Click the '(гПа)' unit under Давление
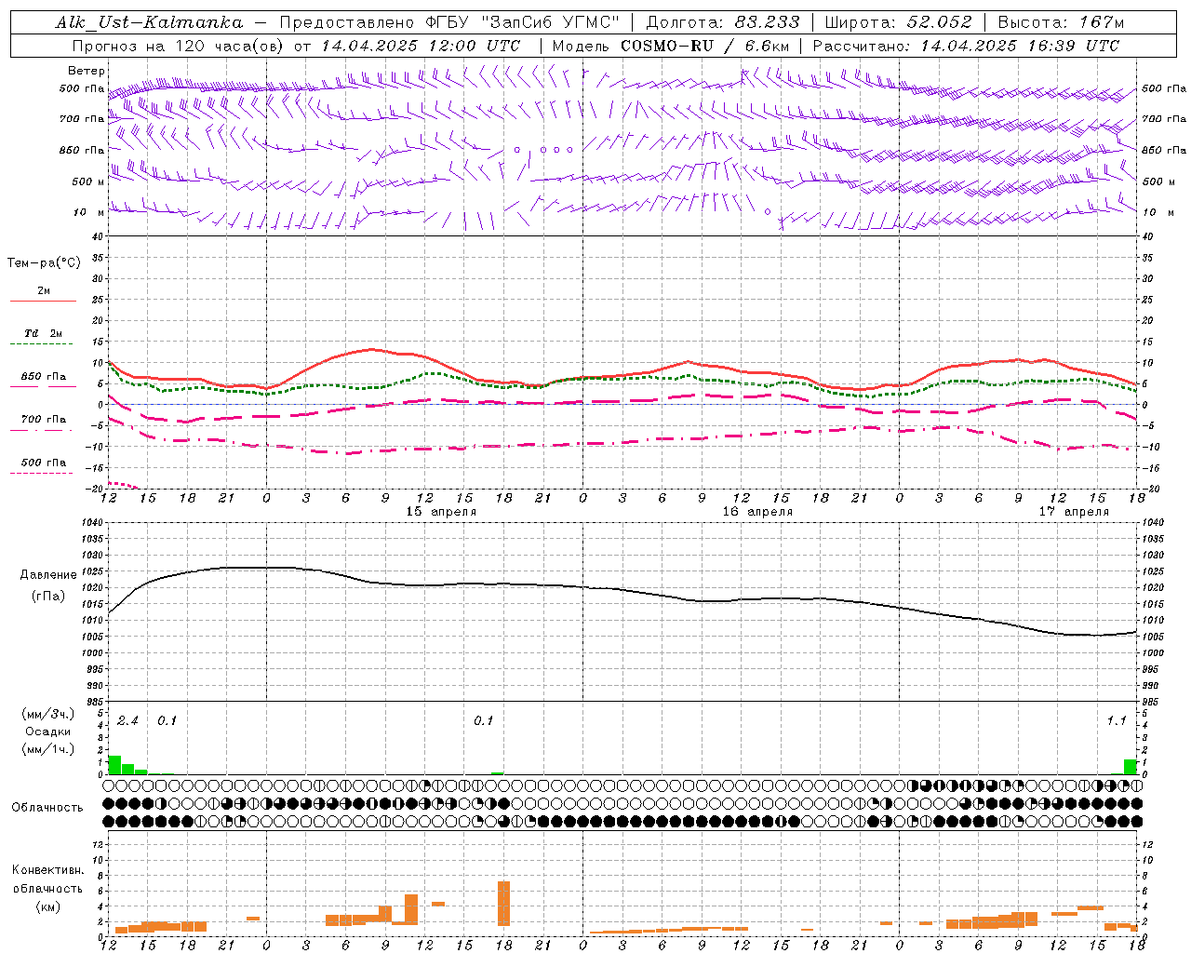1191x953 pixels. click(48, 597)
